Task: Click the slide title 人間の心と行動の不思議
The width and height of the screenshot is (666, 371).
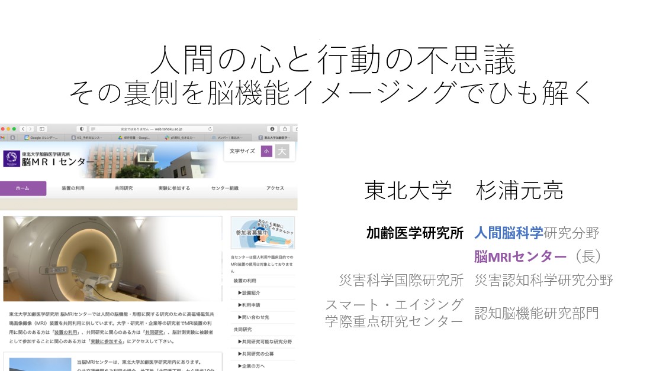Action: [x=333, y=60]
